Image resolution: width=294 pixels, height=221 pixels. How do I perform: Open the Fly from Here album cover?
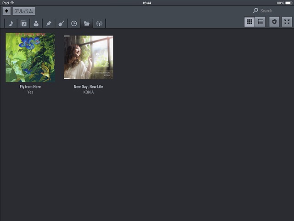pos(30,58)
